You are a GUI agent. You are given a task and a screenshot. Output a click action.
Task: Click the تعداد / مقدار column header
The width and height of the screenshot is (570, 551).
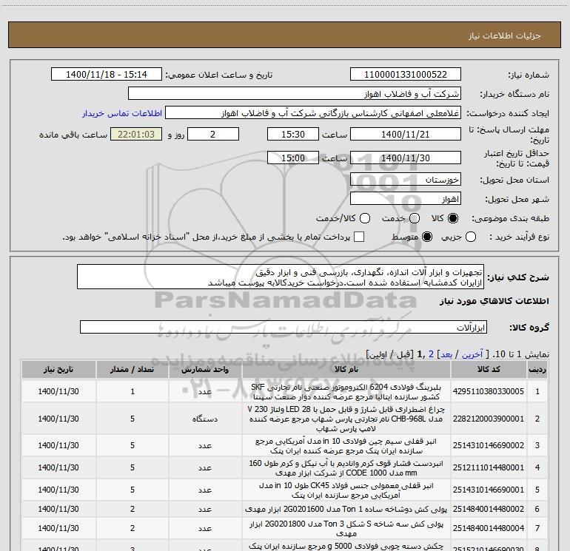pyautogui.click(x=133, y=369)
